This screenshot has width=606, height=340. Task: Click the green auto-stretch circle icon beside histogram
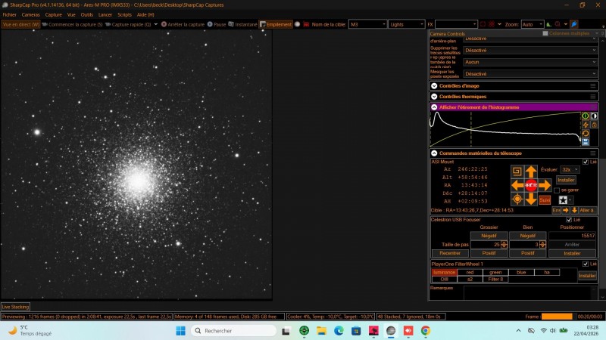(586, 116)
